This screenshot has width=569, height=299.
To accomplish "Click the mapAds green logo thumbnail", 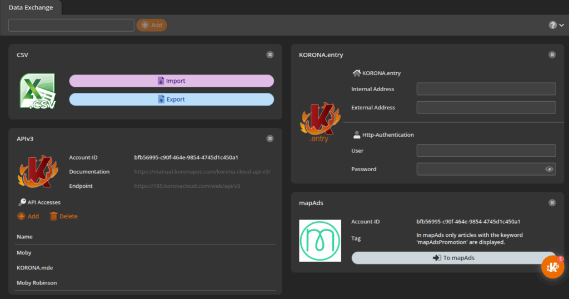I will click(x=320, y=241).
